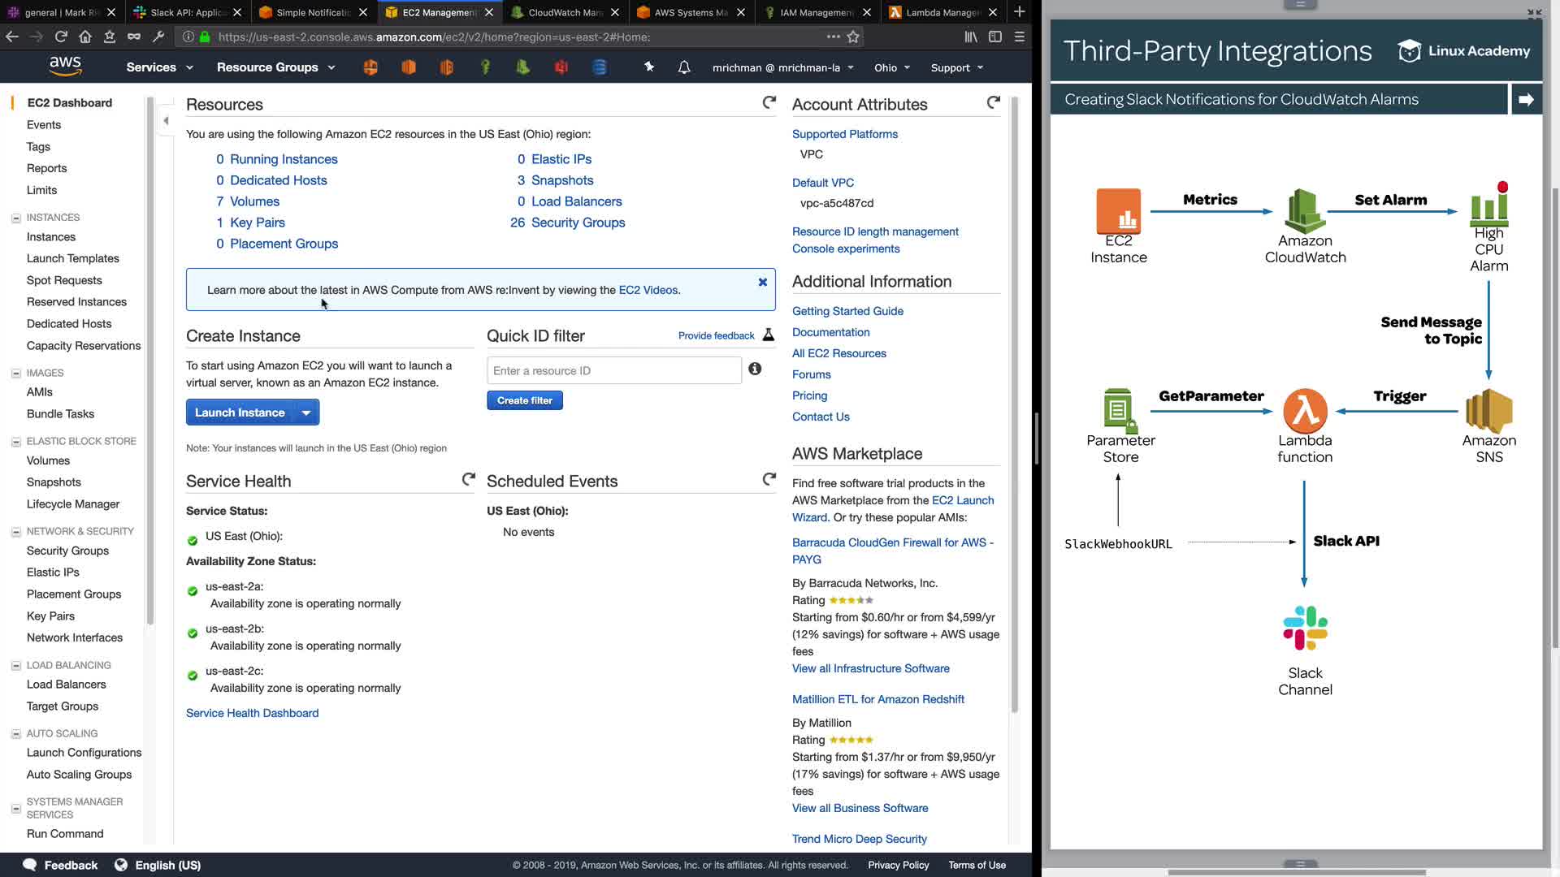Expand the Services menu
The image size is (1560, 877).
(x=159, y=67)
